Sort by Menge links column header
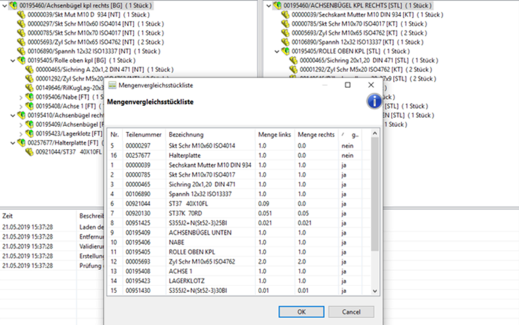Viewport: 519px width, 325px height. tap(274, 134)
